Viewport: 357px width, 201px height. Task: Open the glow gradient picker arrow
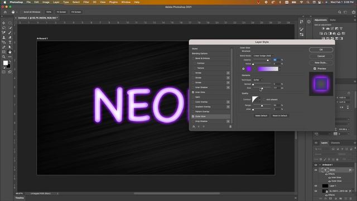coord(279,69)
